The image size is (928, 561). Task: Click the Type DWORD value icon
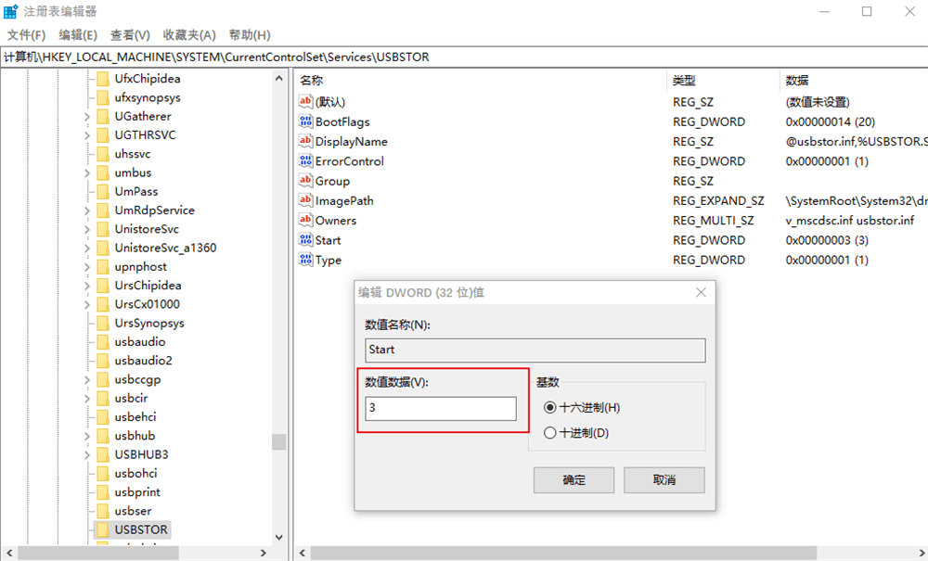pyautogui.click(x=306, y=260)
